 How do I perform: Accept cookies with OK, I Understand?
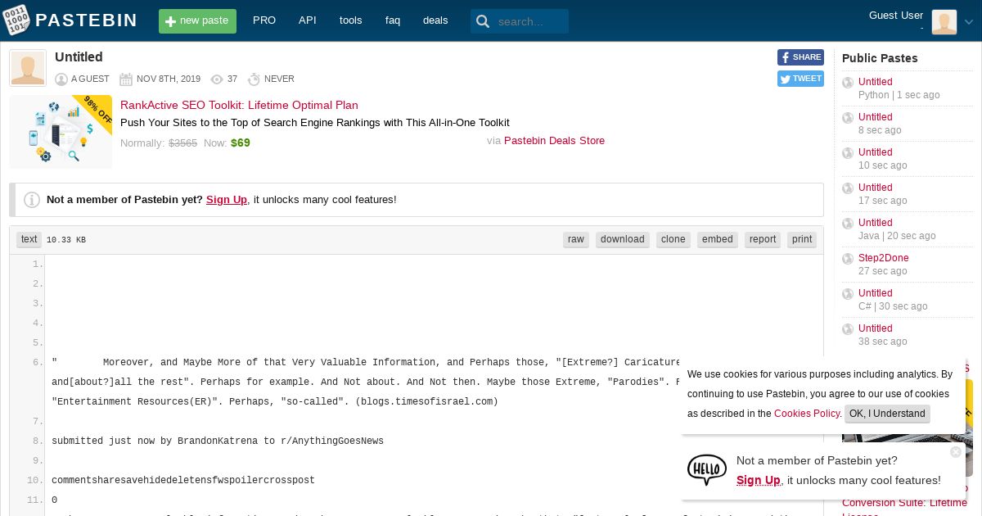[x=887, y=414]
